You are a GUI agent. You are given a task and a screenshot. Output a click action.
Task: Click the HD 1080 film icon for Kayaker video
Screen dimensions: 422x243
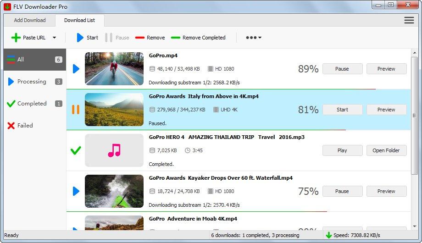click(211, 191)
